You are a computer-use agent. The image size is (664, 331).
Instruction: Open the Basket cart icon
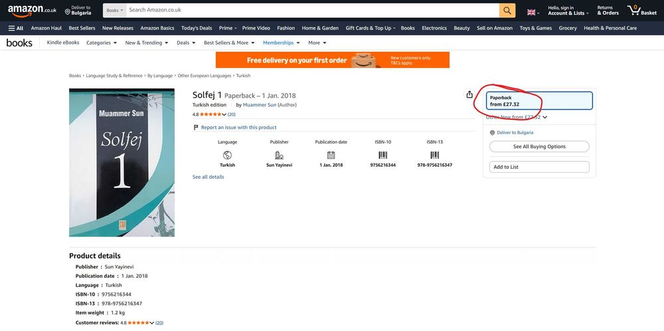642,10
